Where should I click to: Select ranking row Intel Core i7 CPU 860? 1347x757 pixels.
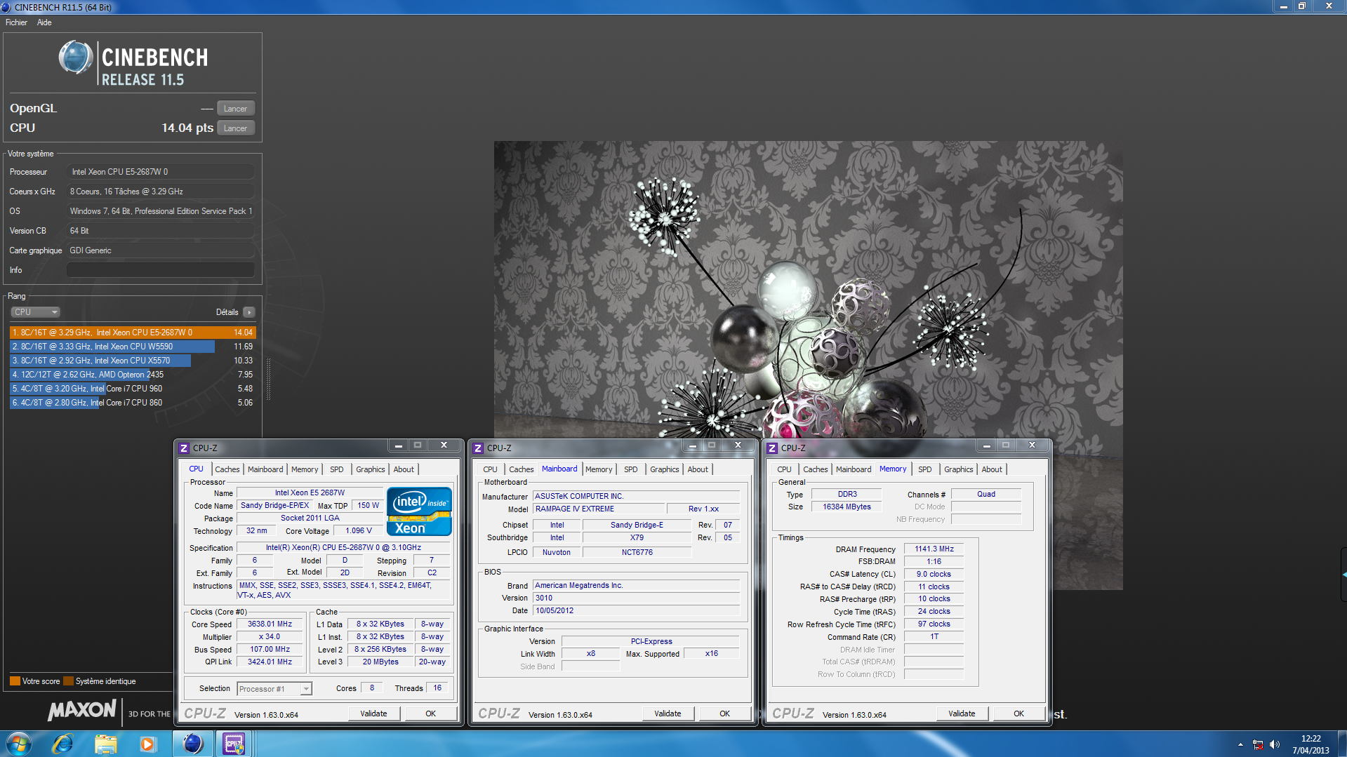click(133, 403)
